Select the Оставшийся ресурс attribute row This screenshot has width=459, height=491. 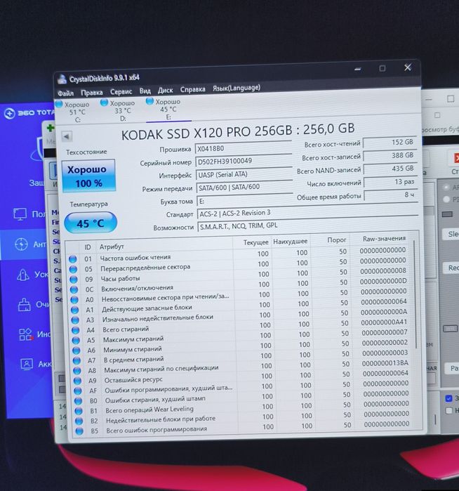tap(243, 378)
